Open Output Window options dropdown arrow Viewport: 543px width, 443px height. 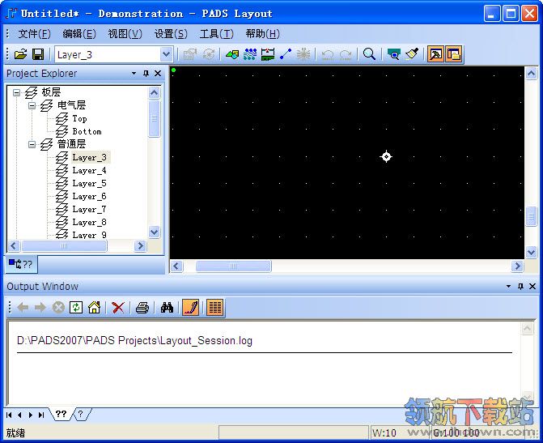508,286
